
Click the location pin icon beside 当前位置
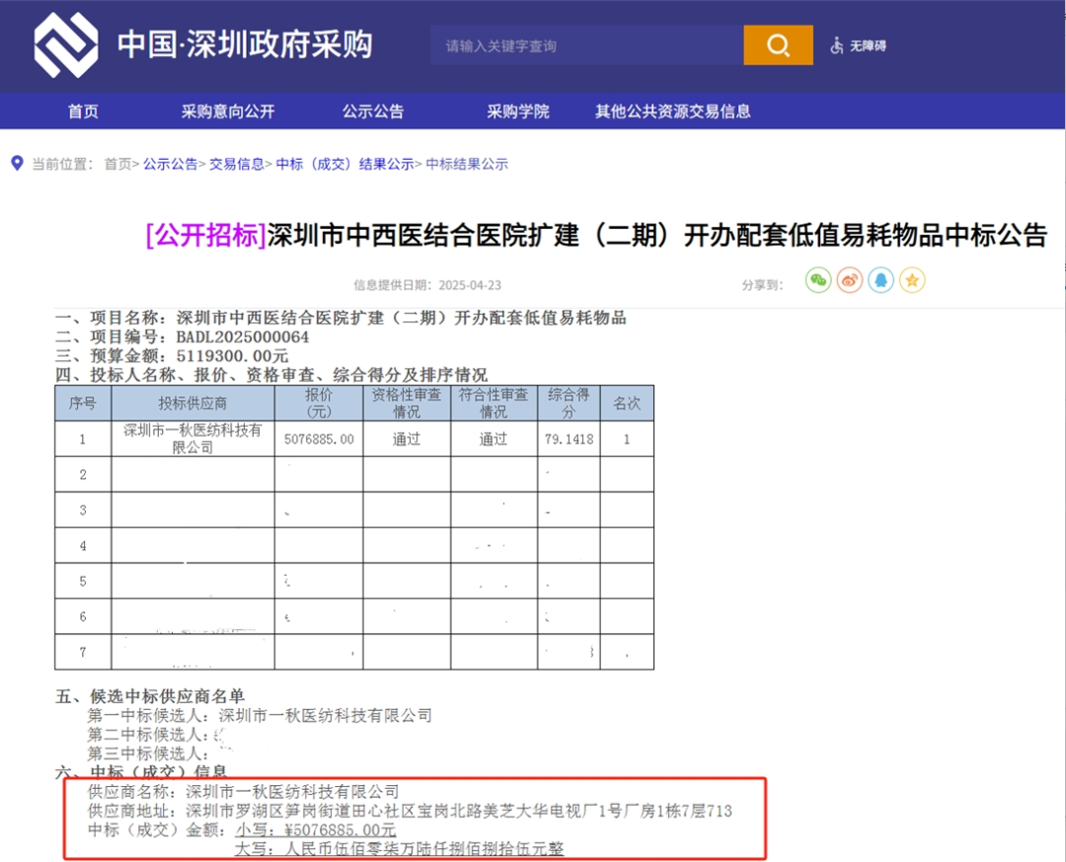click(x=17, y=163)
